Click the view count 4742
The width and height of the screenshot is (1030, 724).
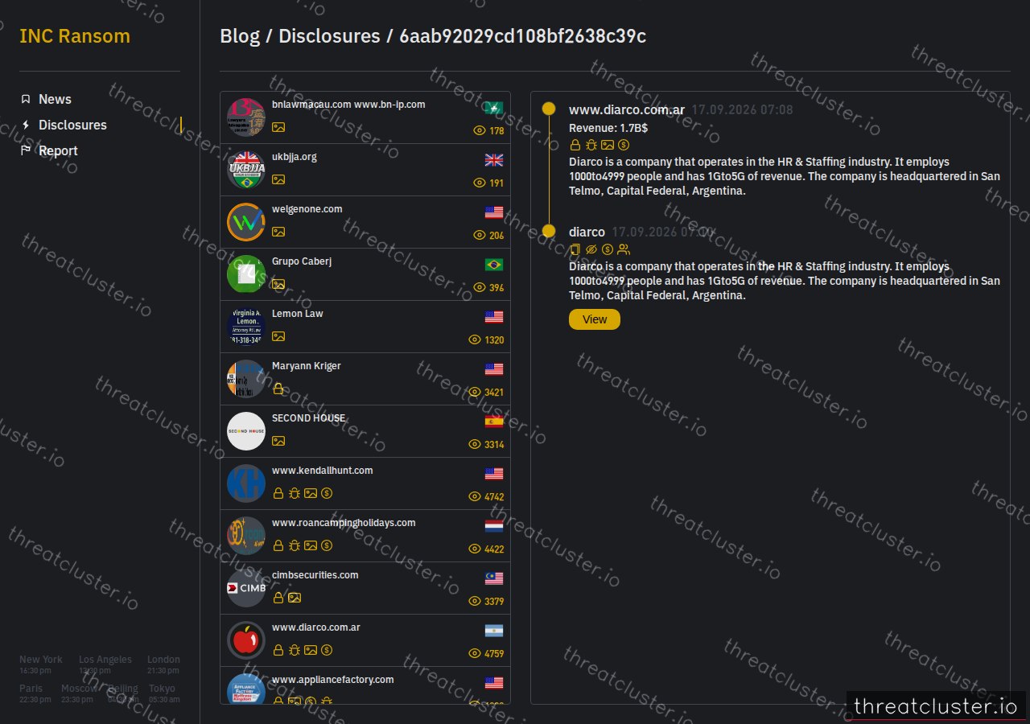coord(494,497)
